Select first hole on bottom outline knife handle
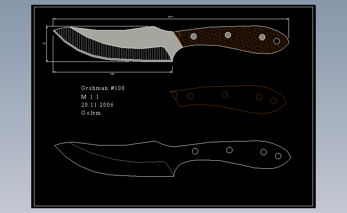The width and height of the screenshot is (347, 213). pyautogui.click(x=195, y=151)
